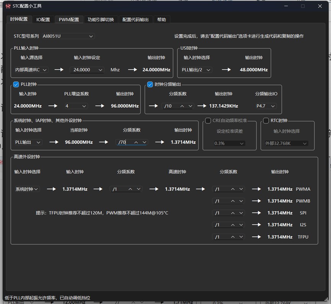Screen dimensions: 331x304
Task: Open 分频输出IO P4.7 dropdown
Action: tap(266, 106)
